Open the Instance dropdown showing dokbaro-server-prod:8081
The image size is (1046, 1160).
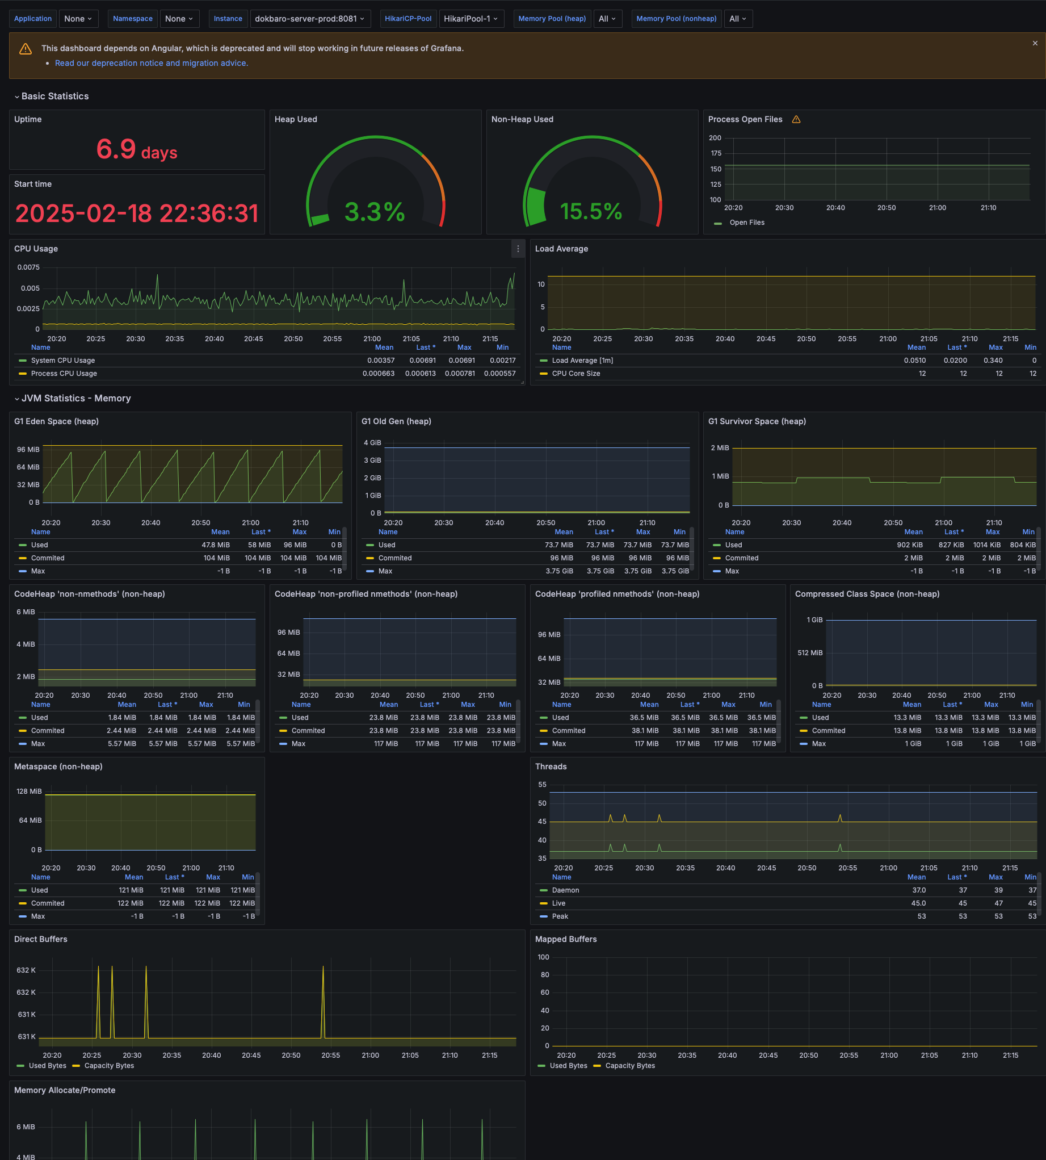click(310, 19)
